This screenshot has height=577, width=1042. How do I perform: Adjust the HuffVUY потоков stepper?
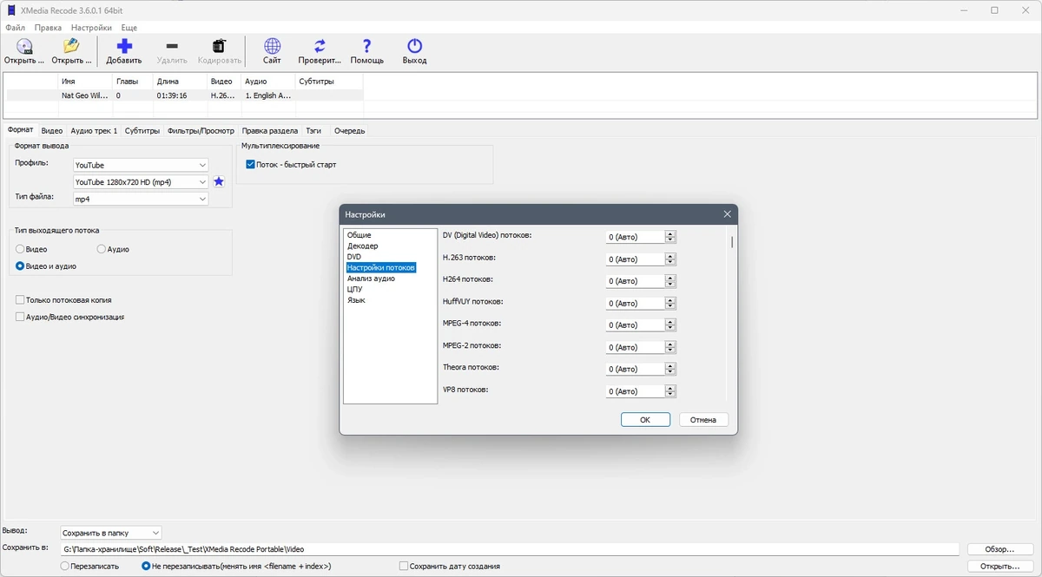669,303
